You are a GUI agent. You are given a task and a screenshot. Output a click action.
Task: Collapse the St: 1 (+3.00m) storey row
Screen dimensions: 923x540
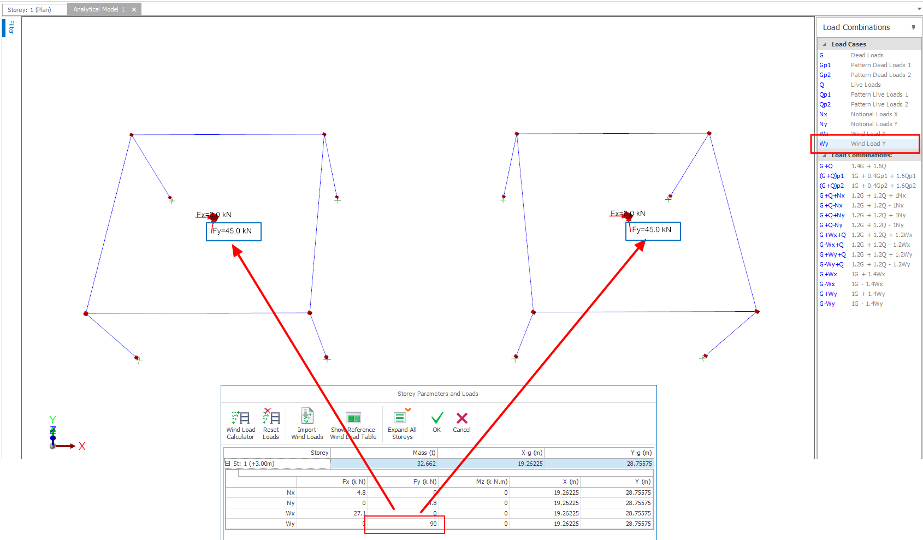click(x=228, y=464)
